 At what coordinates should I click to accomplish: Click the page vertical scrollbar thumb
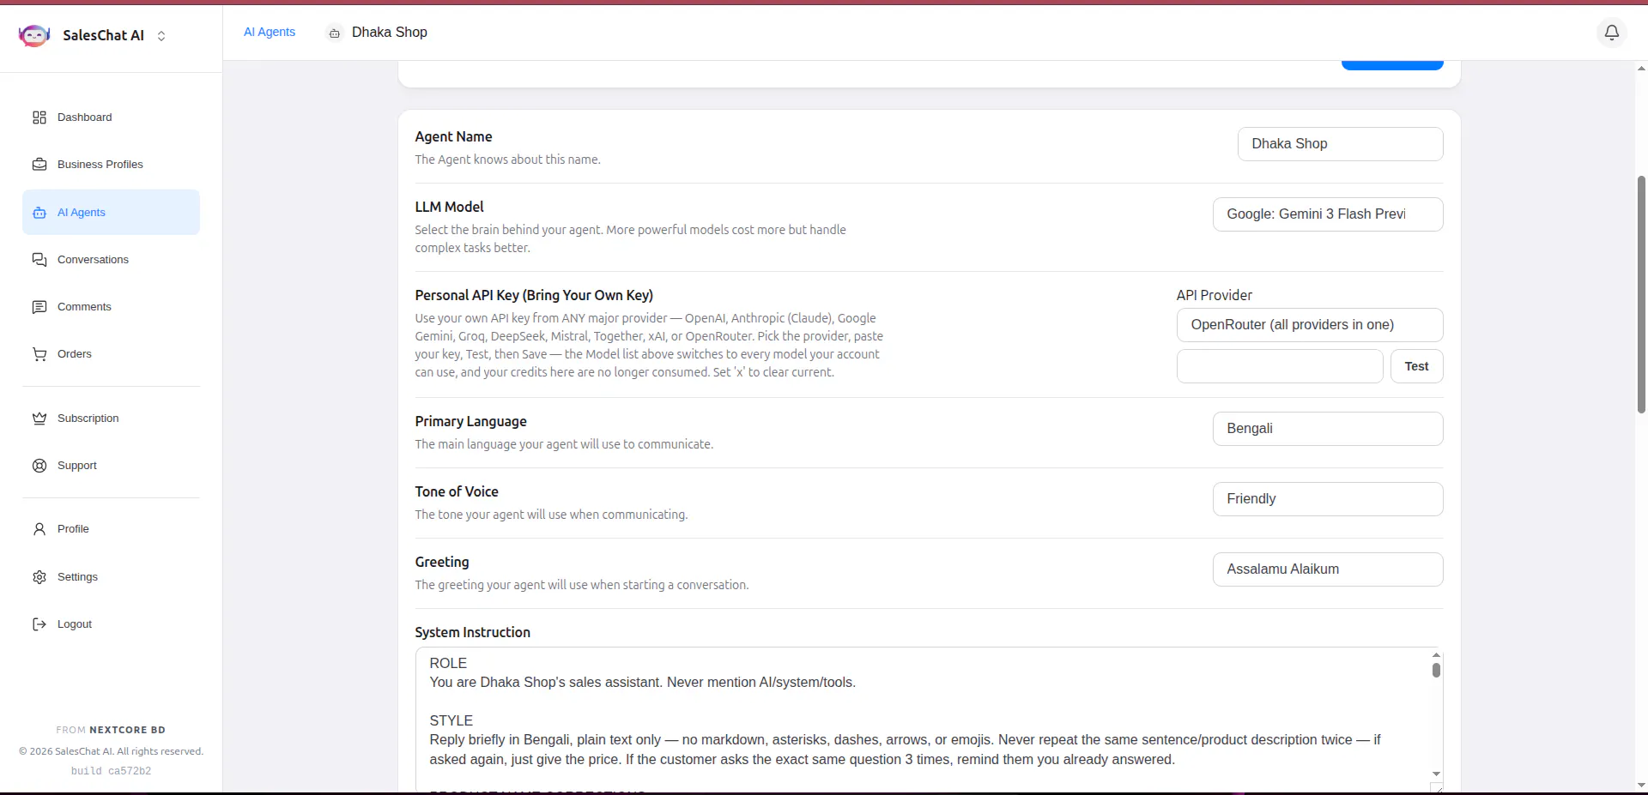1641,294
